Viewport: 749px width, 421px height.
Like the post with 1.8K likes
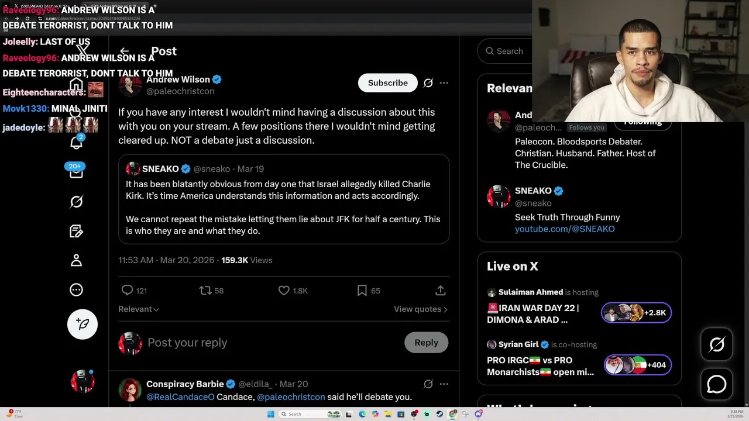click(x=293, y=291)
